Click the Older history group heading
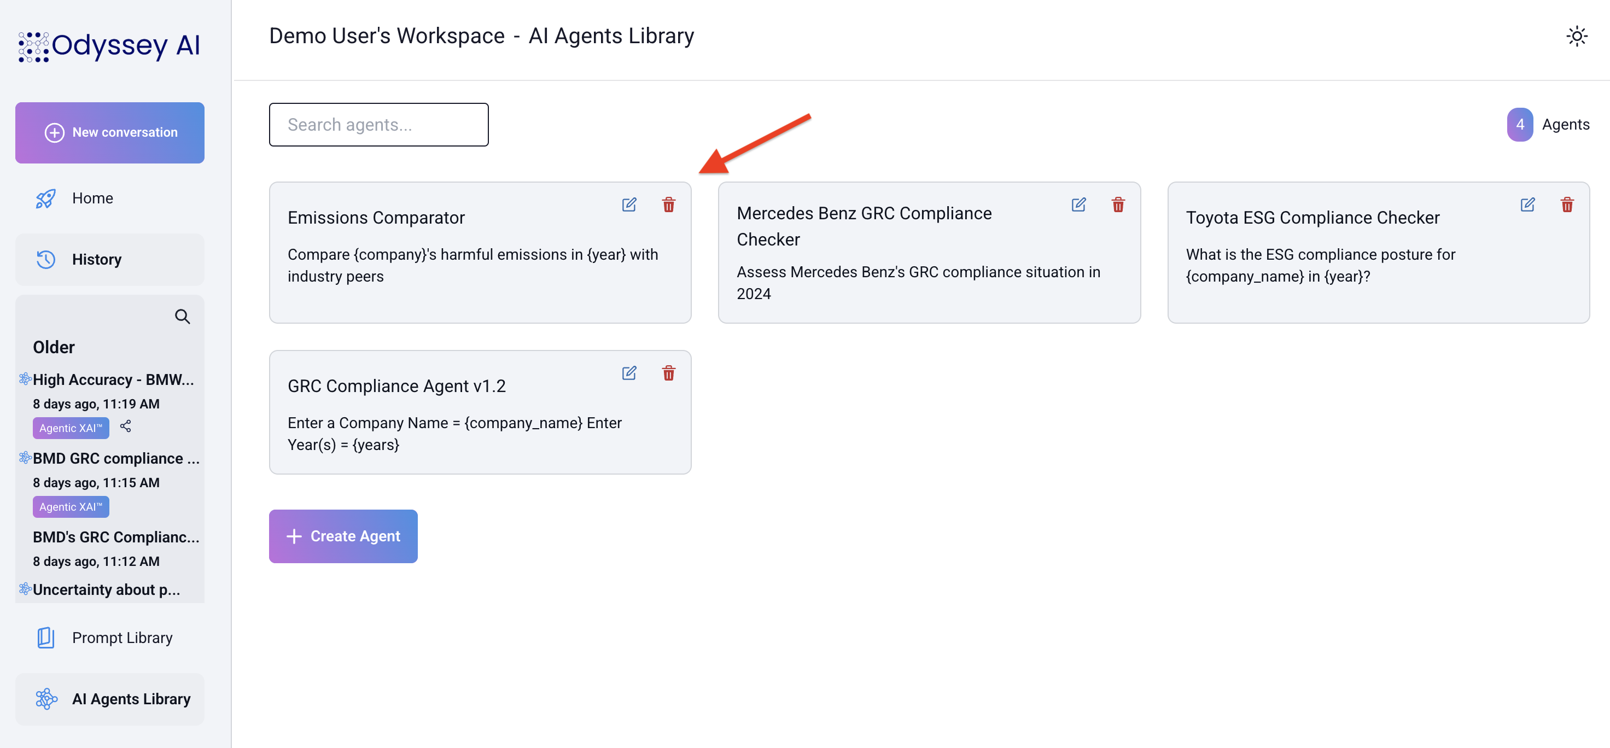1610x748 pixels. point(54,347)
